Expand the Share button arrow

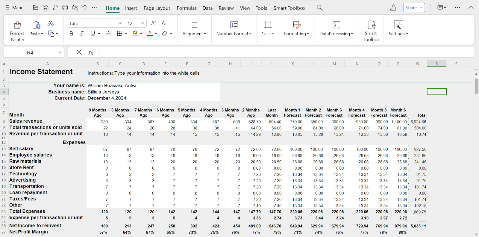(421, 8)
